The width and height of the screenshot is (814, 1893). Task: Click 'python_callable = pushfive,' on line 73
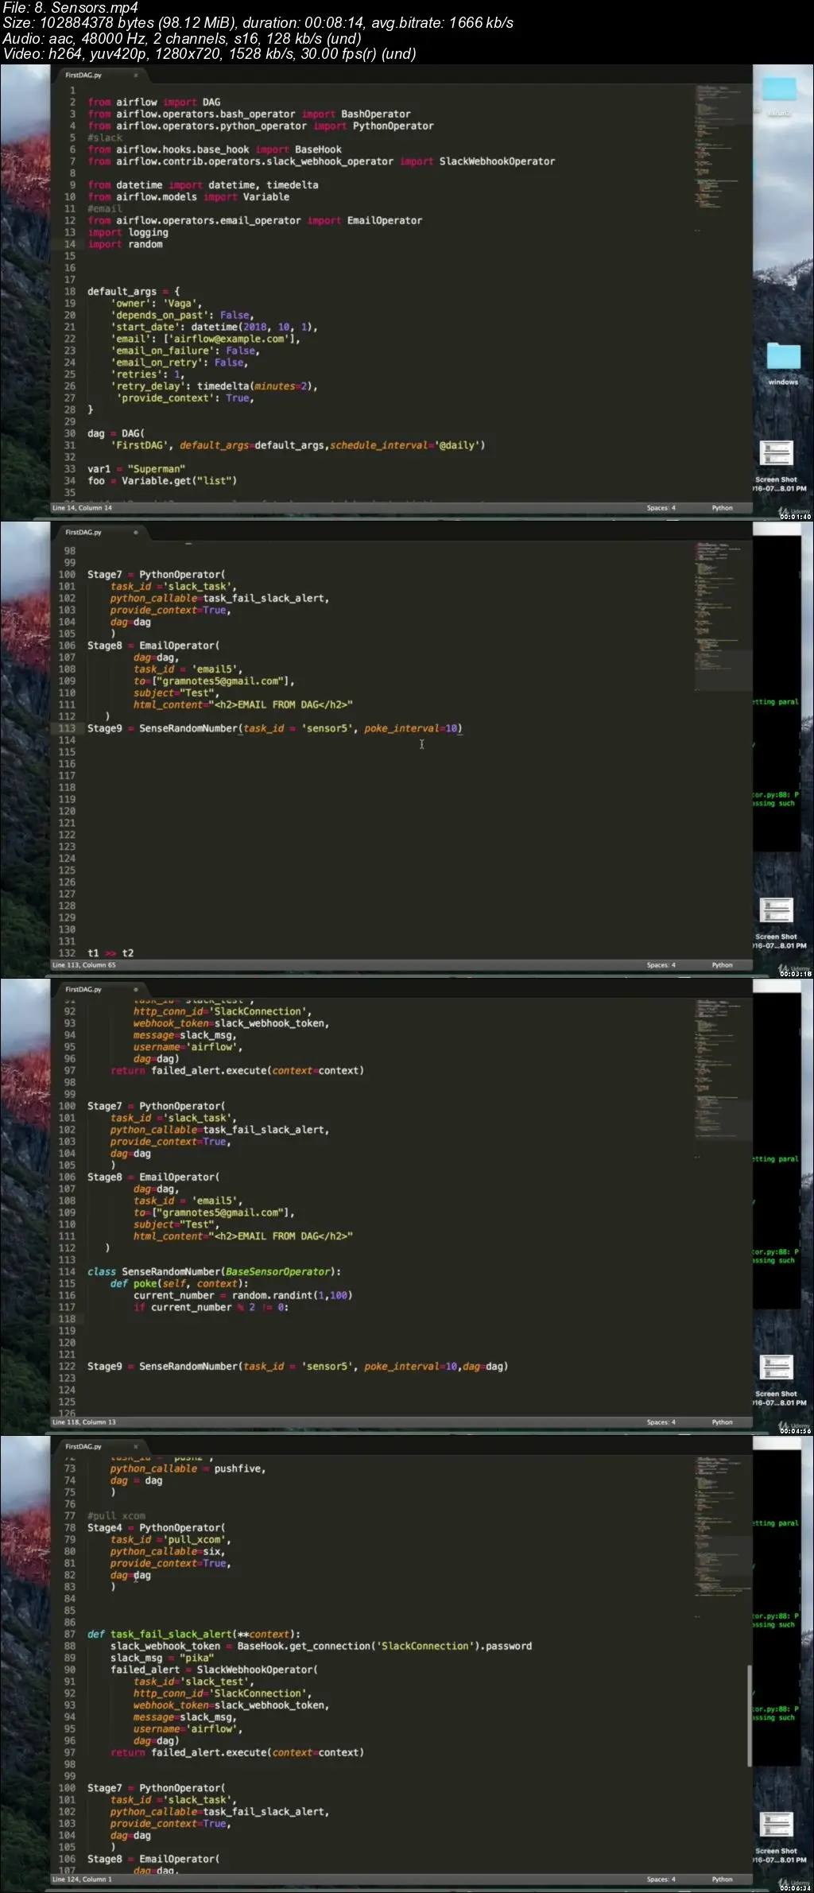188,1469
